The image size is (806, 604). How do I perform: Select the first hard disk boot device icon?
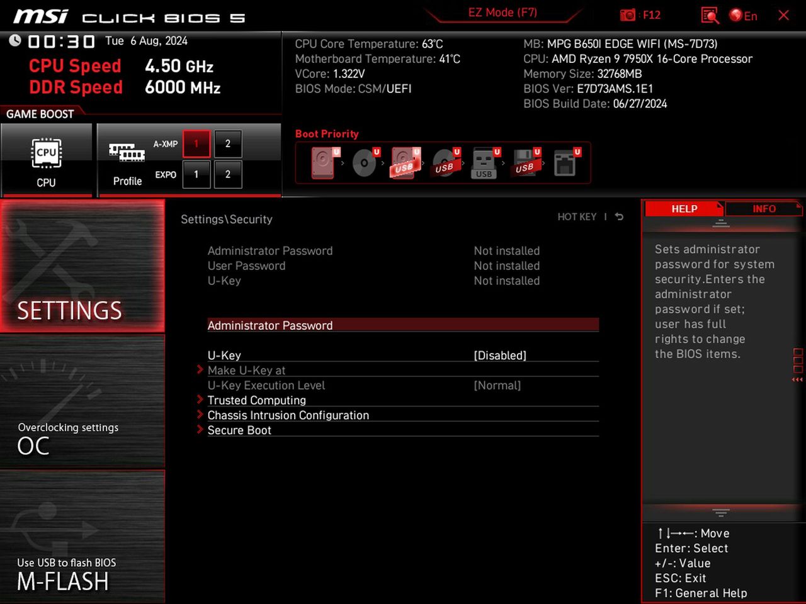(x=324, y=162)
